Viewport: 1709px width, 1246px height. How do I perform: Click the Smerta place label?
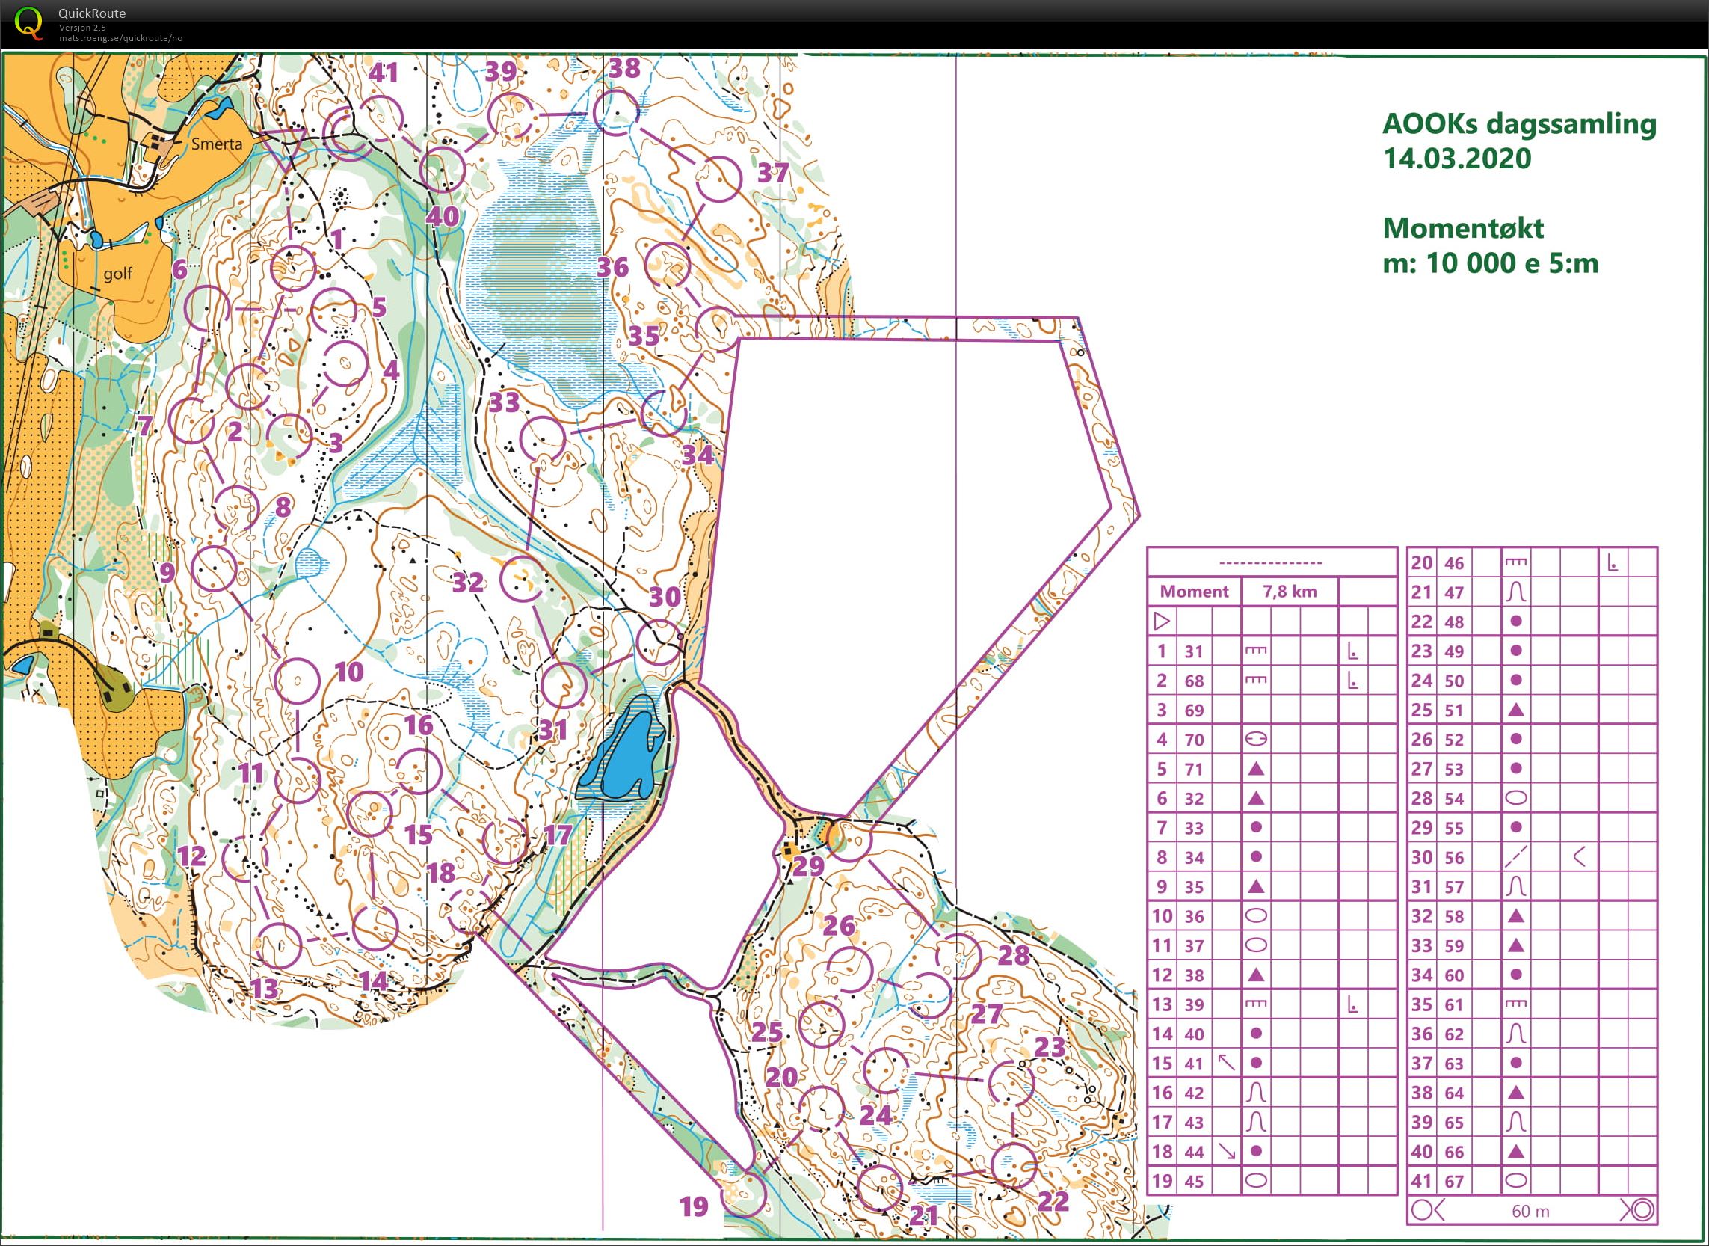coord(216,144)
